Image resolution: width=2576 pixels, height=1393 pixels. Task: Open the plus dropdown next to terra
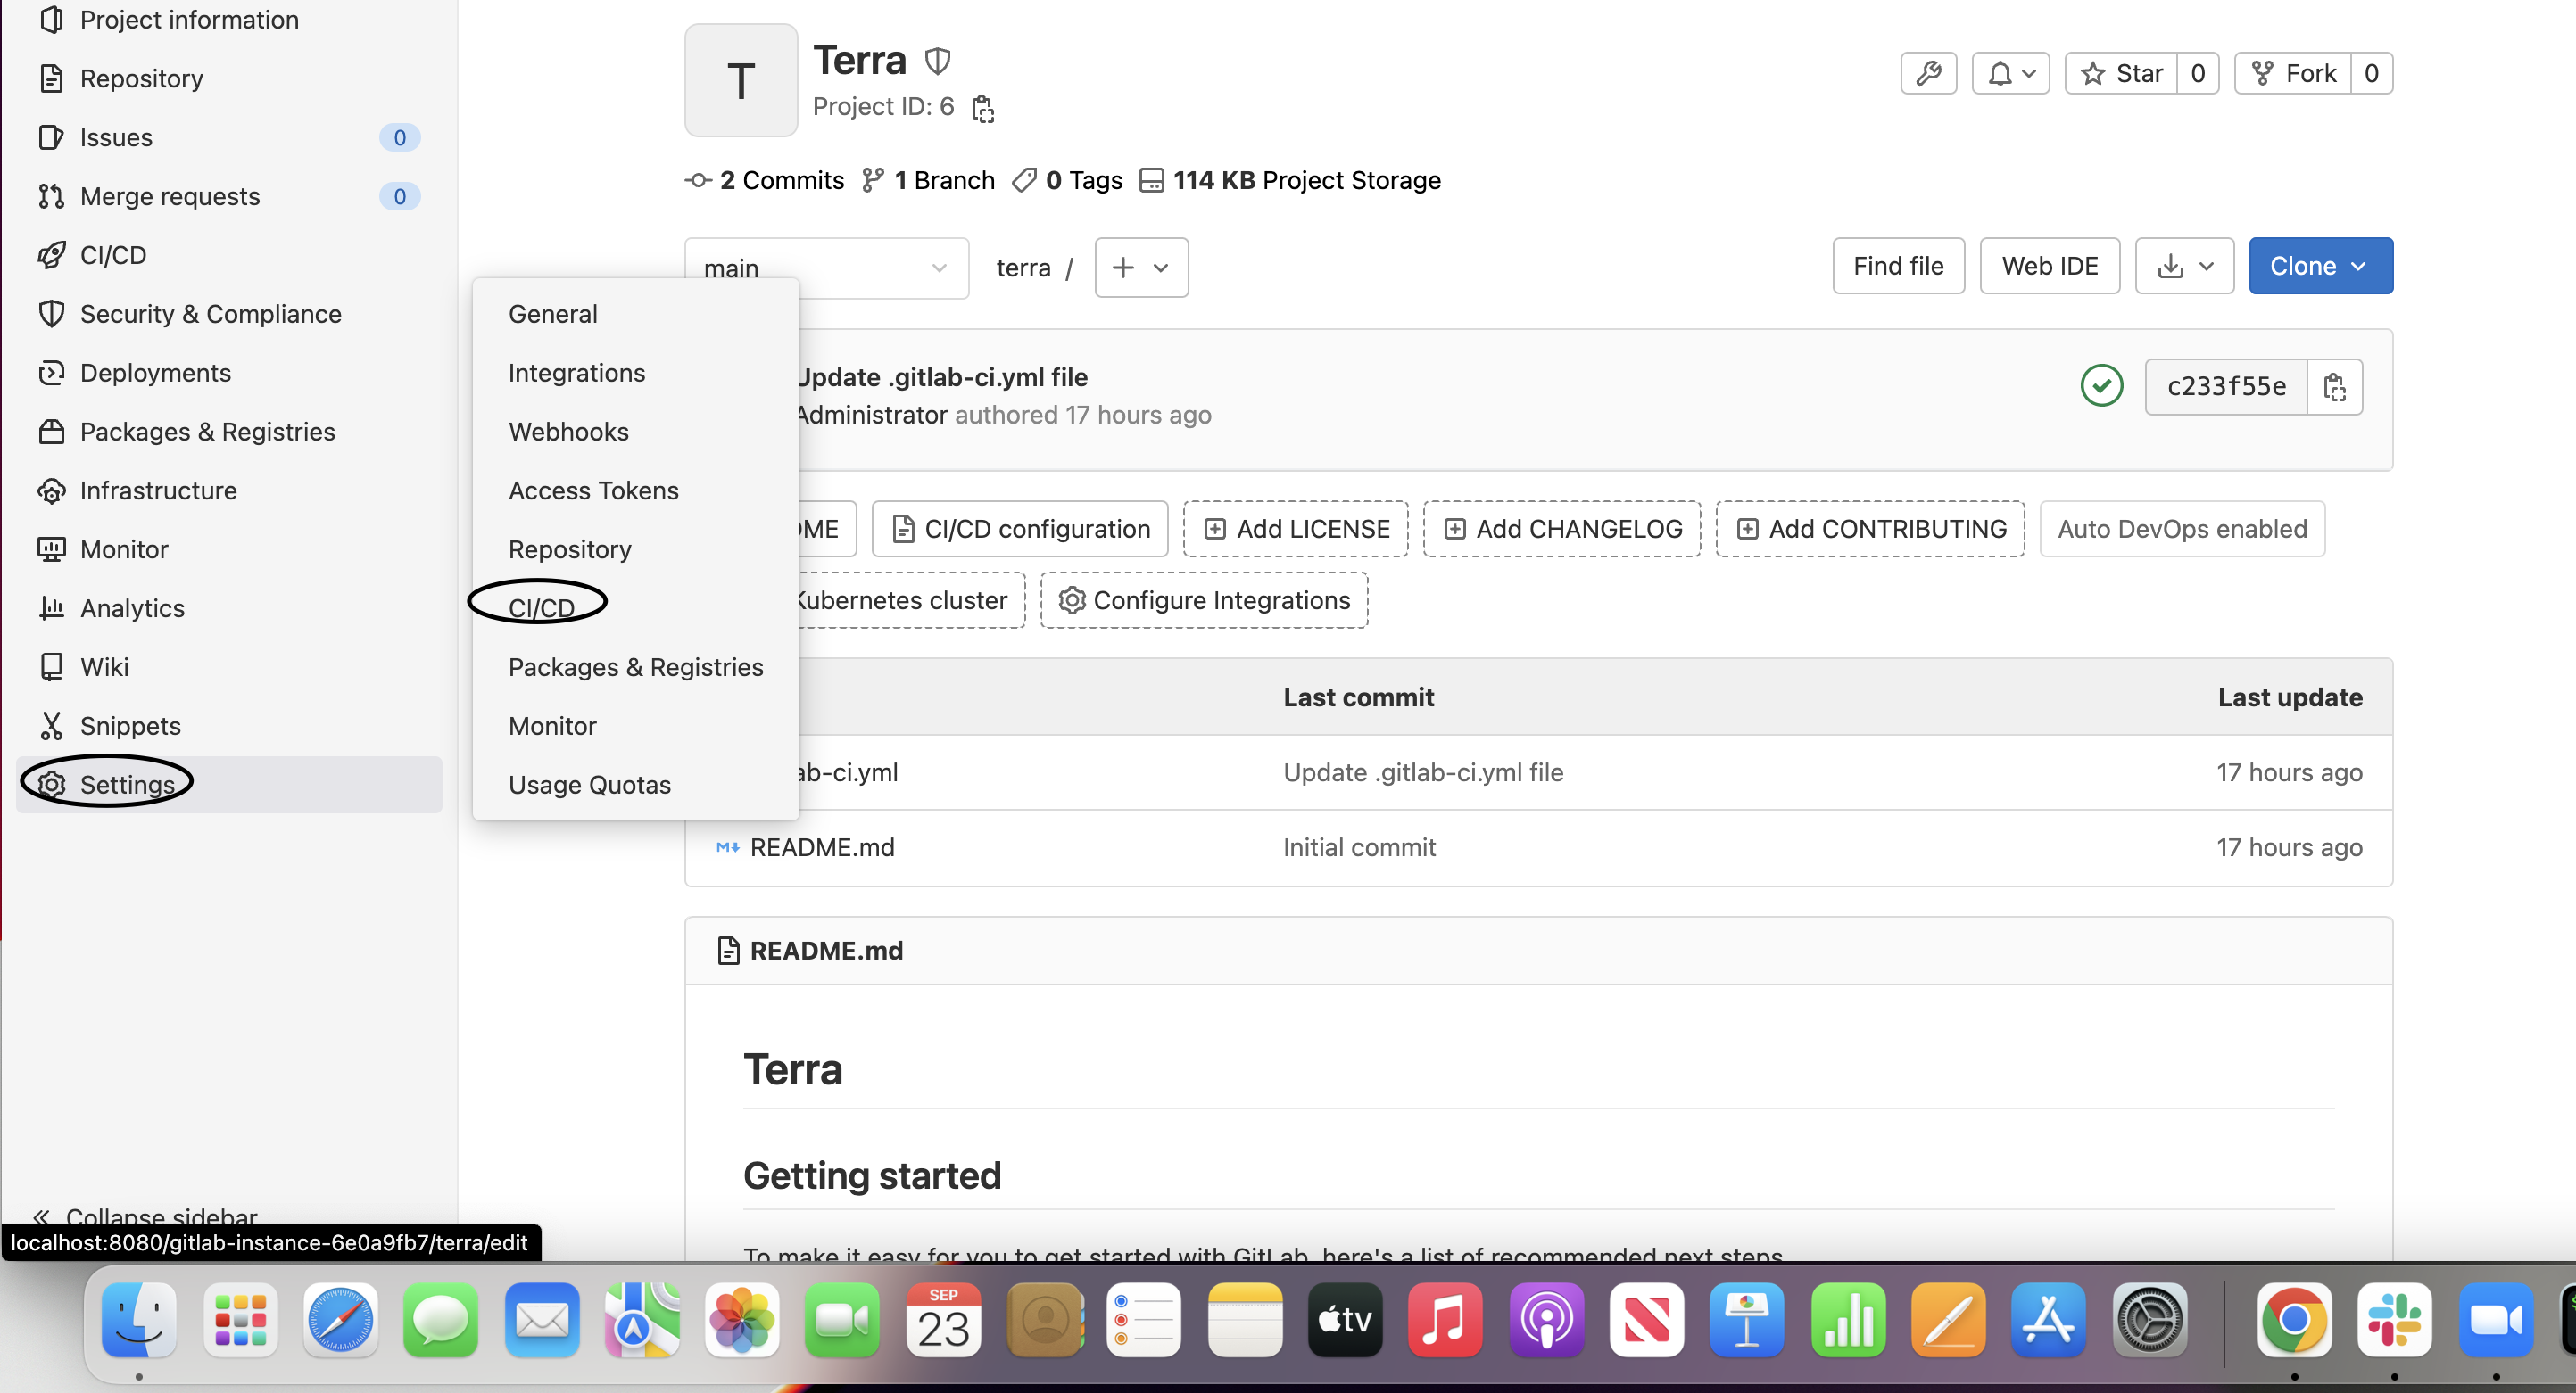[x=1140, y=267]
